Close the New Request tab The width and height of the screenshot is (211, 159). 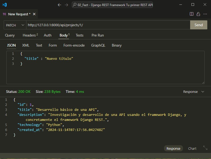pos(34,14)
